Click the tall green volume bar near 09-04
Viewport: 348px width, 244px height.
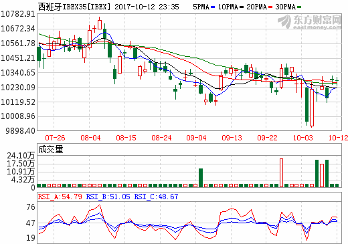[201, 178]
